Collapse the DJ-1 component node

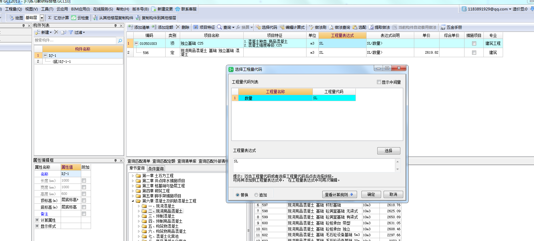(45, 55)
